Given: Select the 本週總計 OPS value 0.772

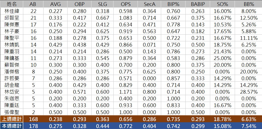Looking at the screenshot, I should click(x=125, y=126).
